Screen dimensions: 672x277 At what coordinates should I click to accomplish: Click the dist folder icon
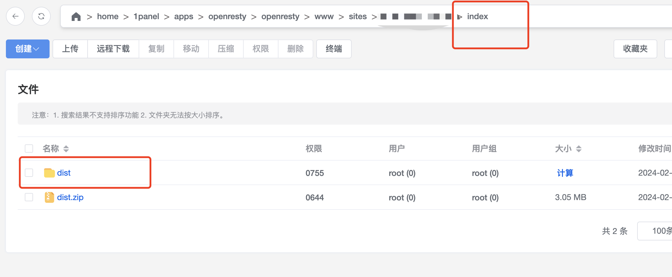point(50,173)
